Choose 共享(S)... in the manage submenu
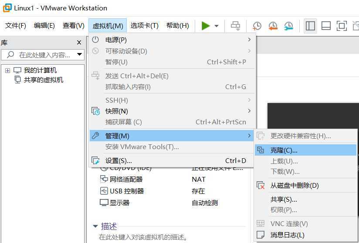Screen dimensions: 359x243 [x=306, y=200]
